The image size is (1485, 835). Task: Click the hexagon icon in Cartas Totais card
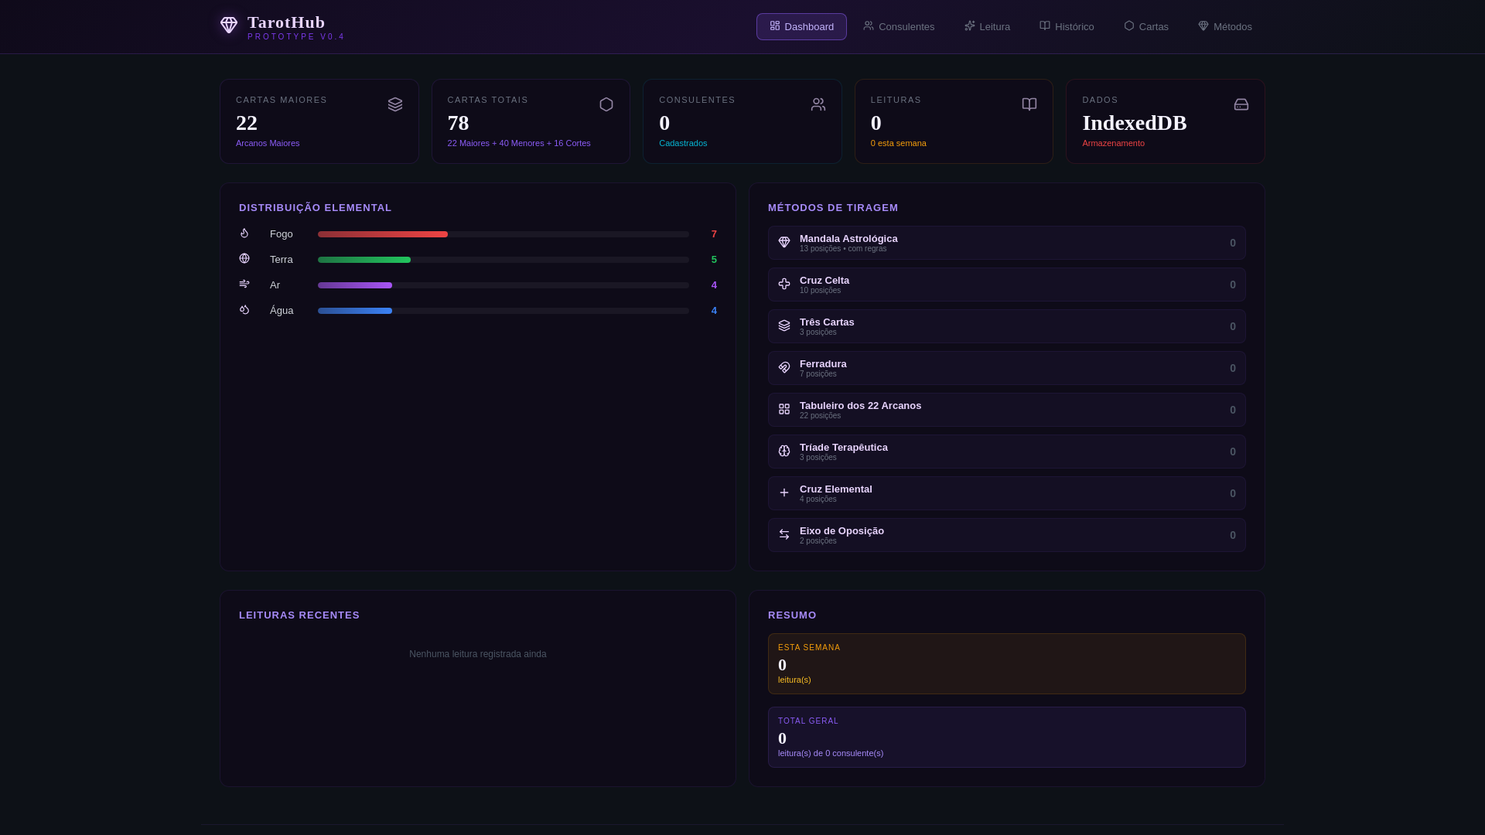[x=606, y=104]
